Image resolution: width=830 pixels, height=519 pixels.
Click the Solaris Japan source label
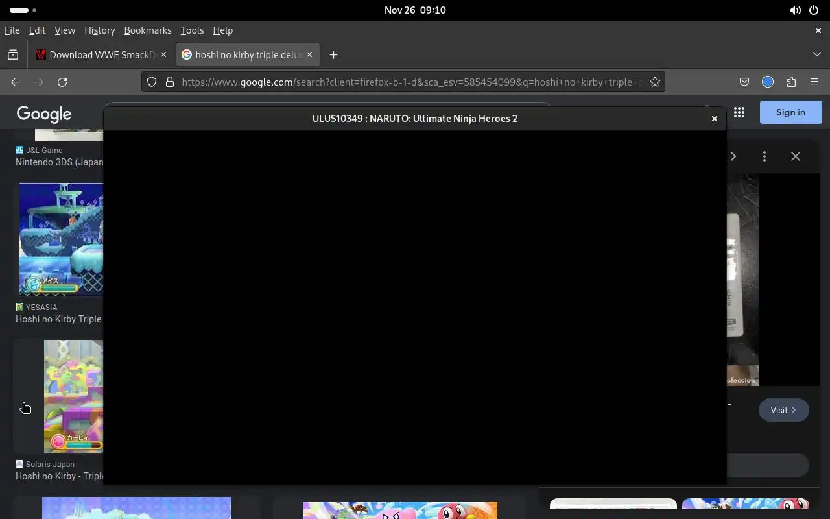point(50,464)
